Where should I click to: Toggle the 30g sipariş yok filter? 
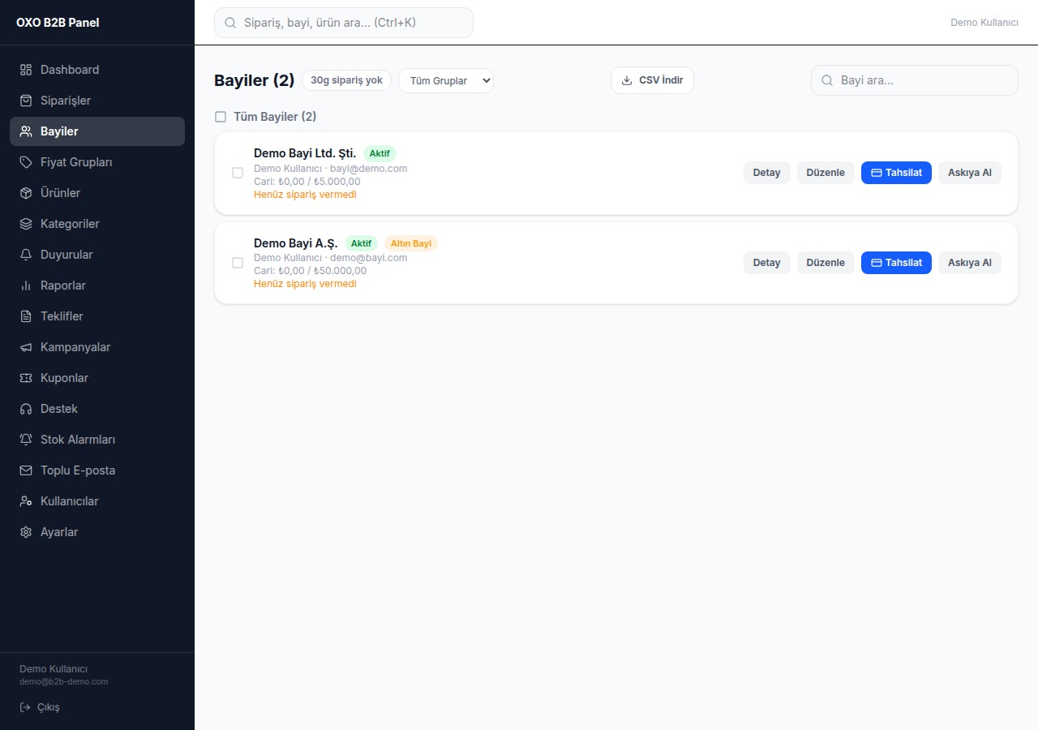346,80
